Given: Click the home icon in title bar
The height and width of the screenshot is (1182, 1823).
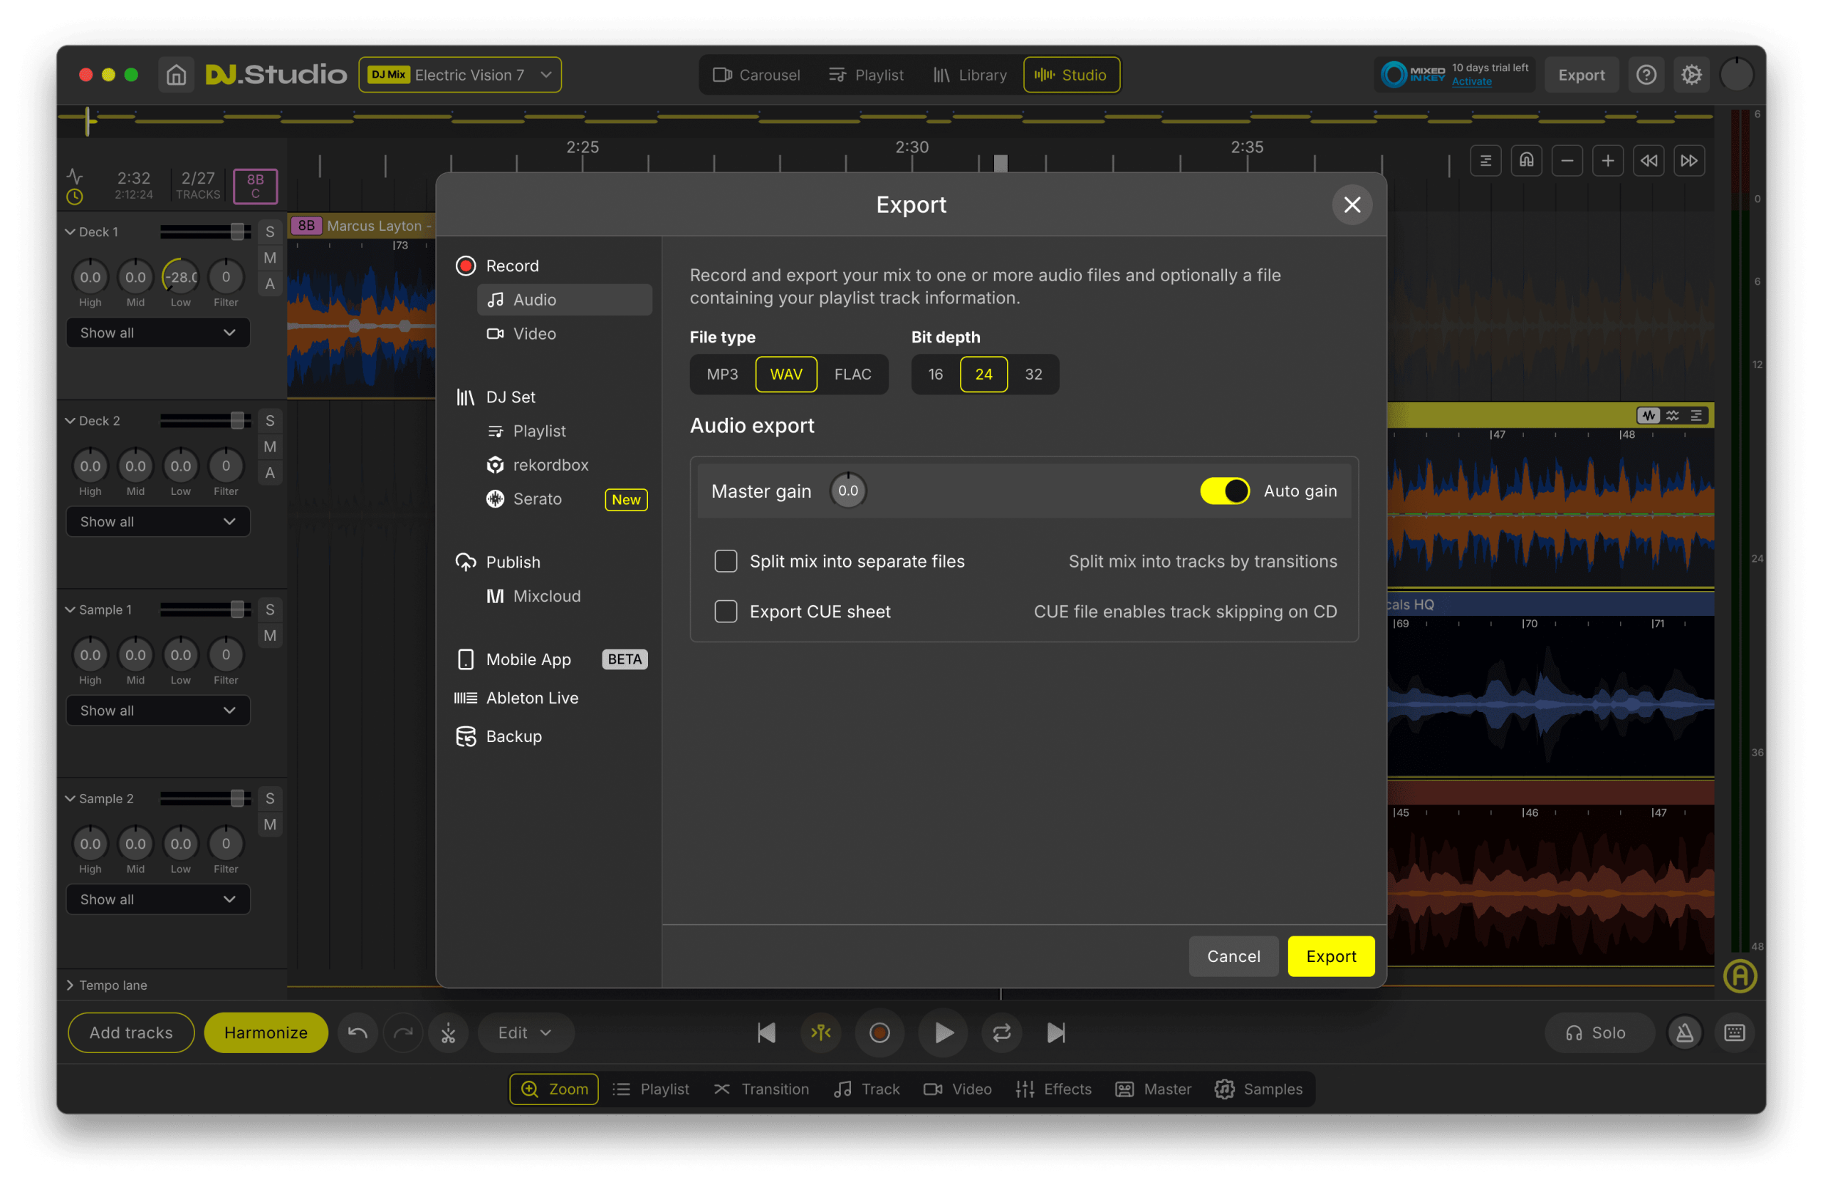Looking at the screenshot, I should (x=176, y=75).
